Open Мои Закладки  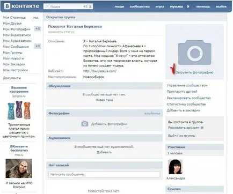point(14,64)
